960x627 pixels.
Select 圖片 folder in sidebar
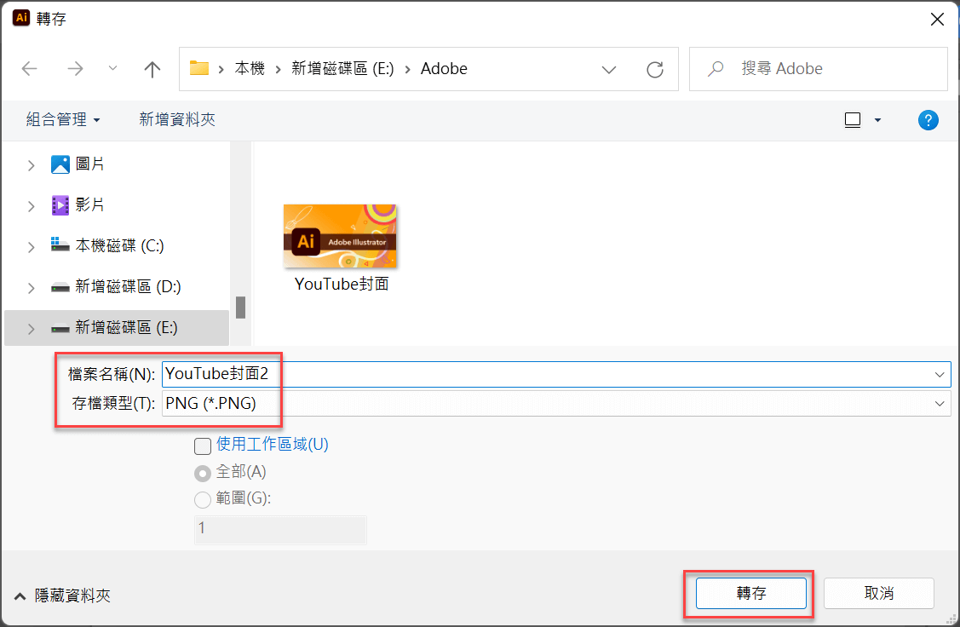click(89, 164)
